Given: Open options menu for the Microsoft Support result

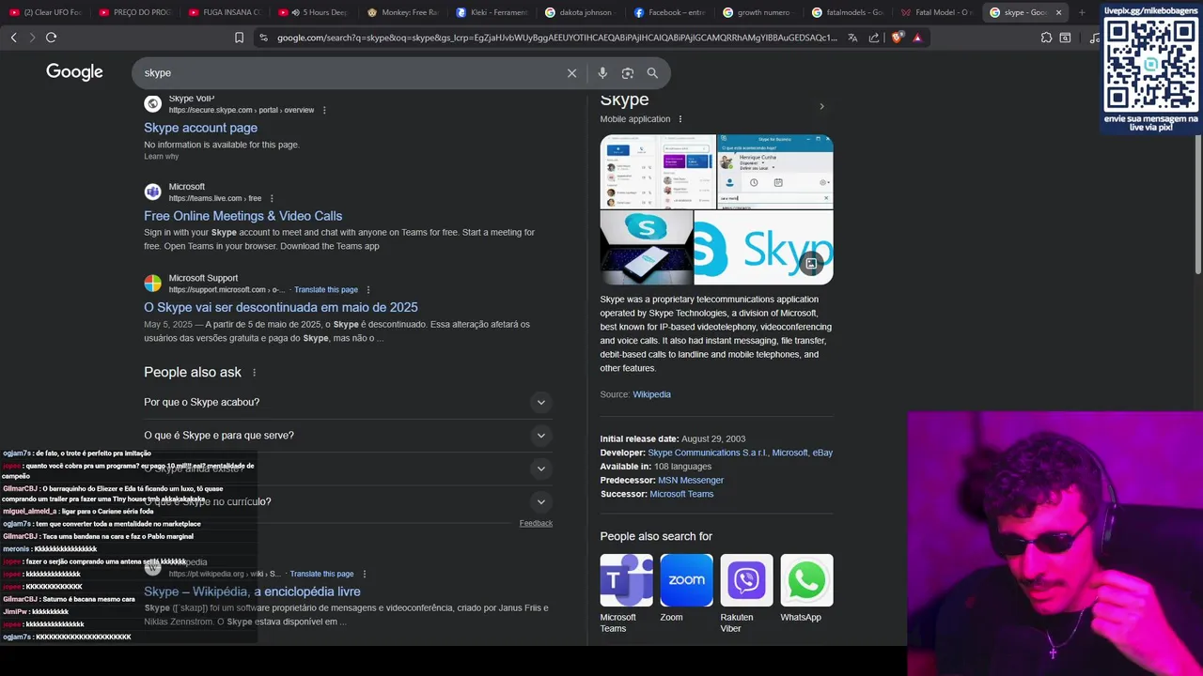Looking at the screenshot, I should (x=368, y=290).
